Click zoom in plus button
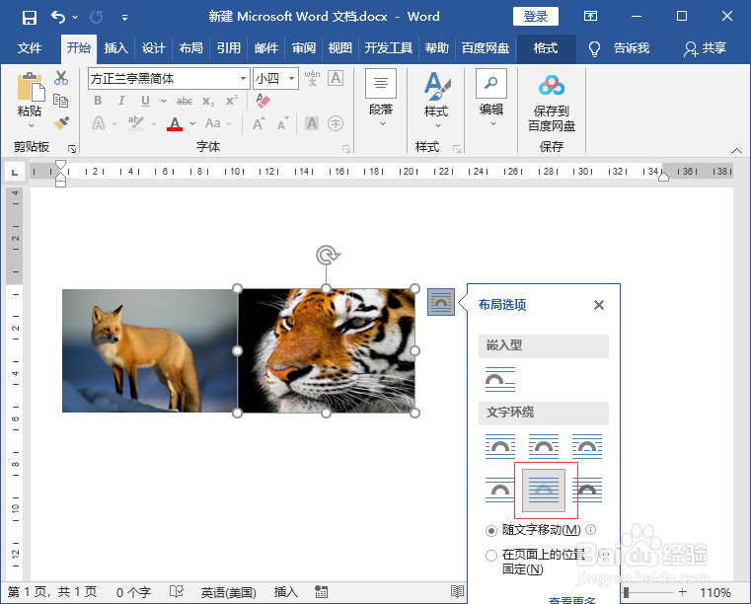 (x=683, y=592)
